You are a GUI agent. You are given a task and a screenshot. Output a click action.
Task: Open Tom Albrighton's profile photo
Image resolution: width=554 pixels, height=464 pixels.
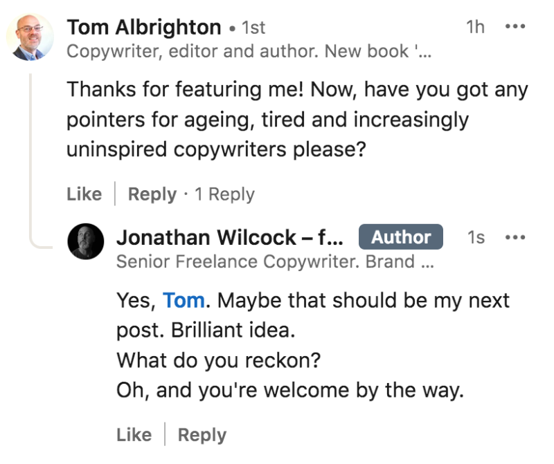[x=30, y=37]
